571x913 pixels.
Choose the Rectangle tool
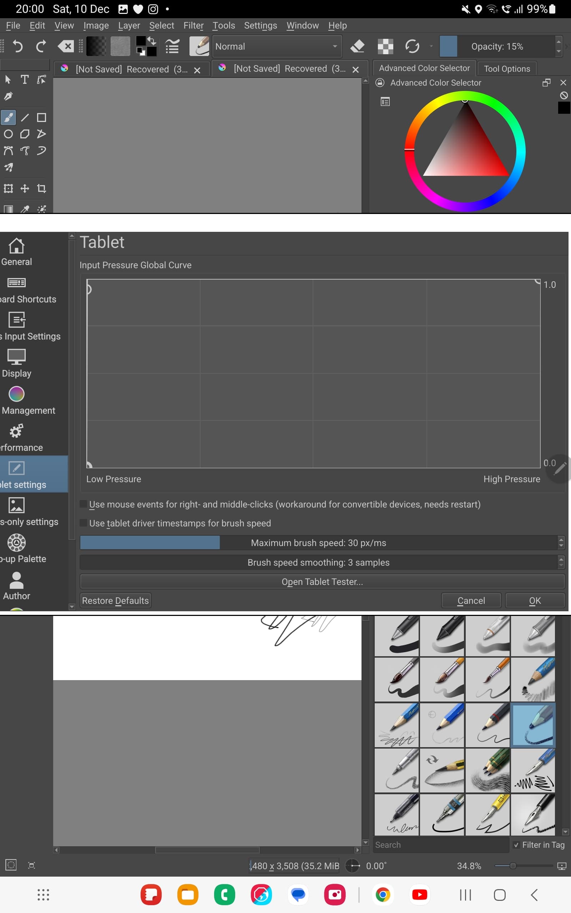(41, 117)
